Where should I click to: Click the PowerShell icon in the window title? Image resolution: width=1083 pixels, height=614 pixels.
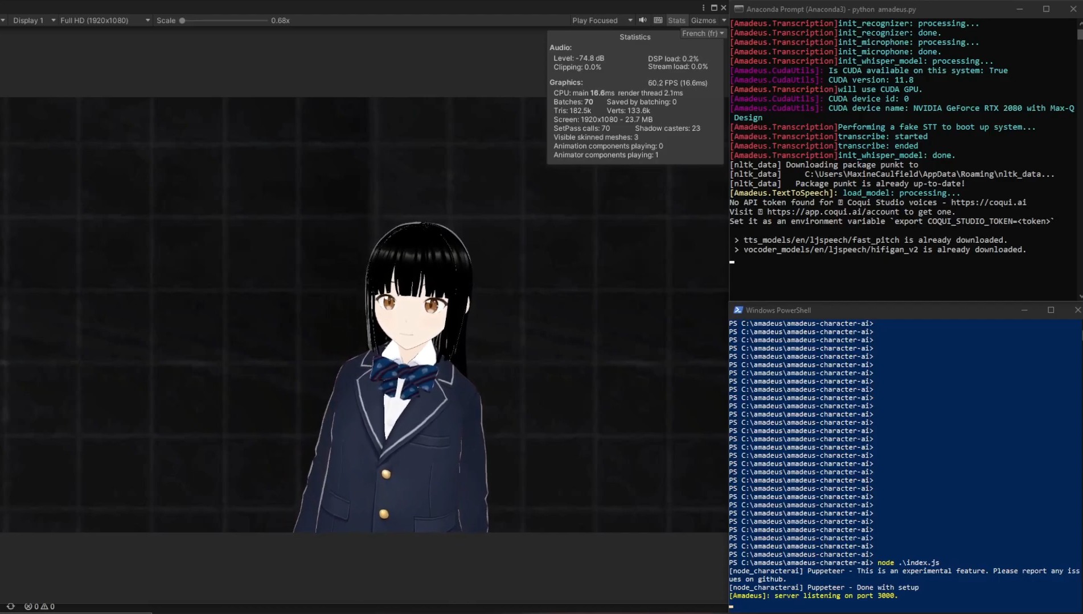pyautogui.click(x=738, y=310)
